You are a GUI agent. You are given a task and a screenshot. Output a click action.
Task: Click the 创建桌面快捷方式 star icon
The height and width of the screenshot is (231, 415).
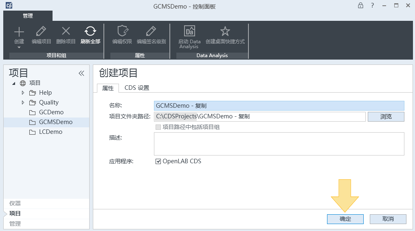pos(225,31)
